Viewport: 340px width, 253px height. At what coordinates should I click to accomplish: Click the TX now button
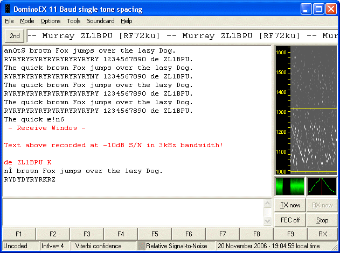click(290, 205)
